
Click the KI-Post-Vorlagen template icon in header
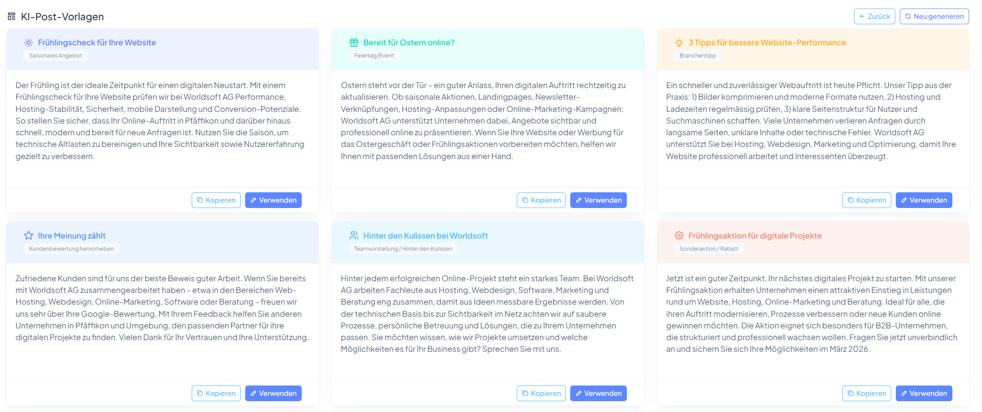coord(12,17)
